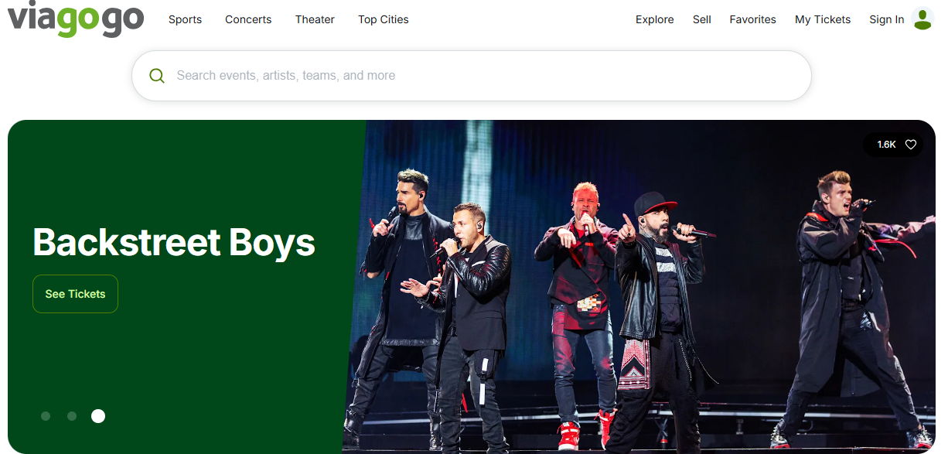948x454 pixels.
Task: Click the viagogo logo
Action: click(76, 19)
